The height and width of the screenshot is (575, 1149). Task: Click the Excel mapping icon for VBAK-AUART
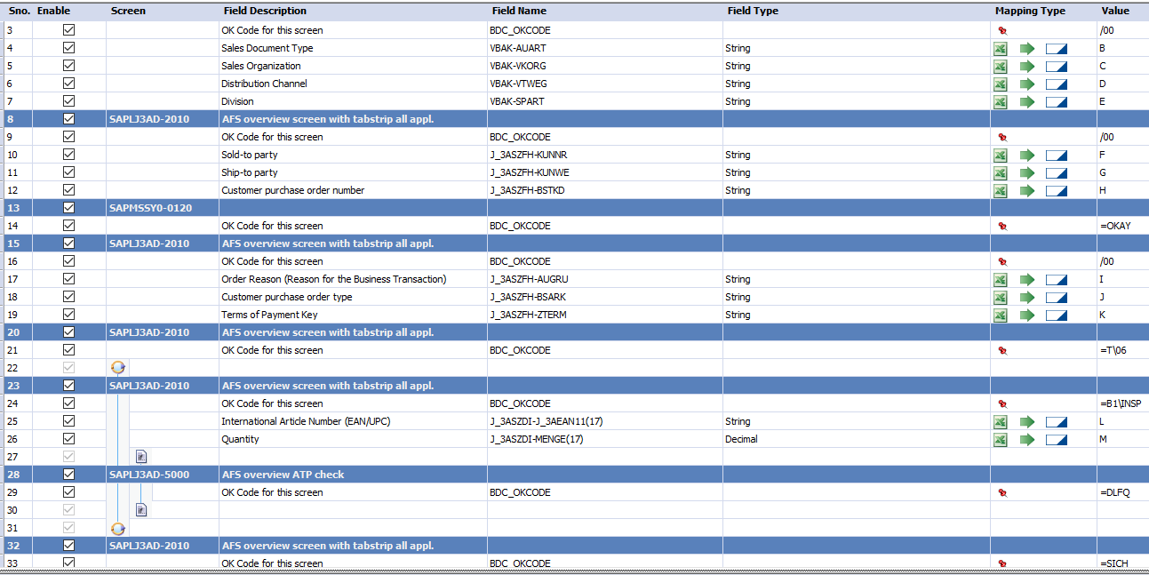1000,48
